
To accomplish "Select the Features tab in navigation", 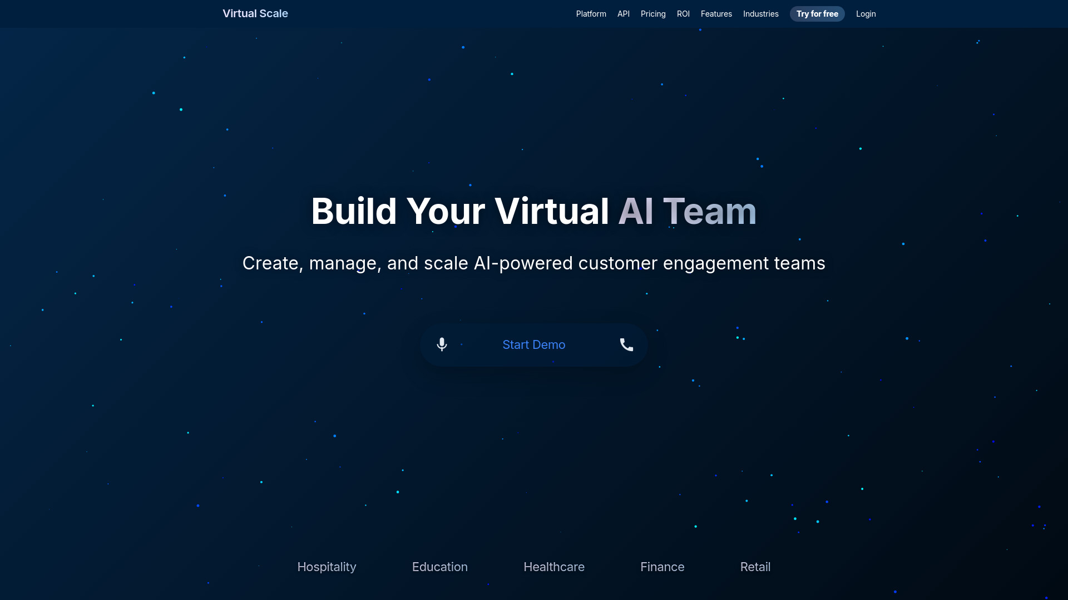I will (716, 13).
